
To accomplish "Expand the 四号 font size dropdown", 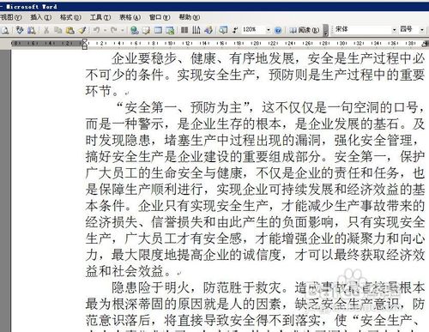I will coord(421,29).
